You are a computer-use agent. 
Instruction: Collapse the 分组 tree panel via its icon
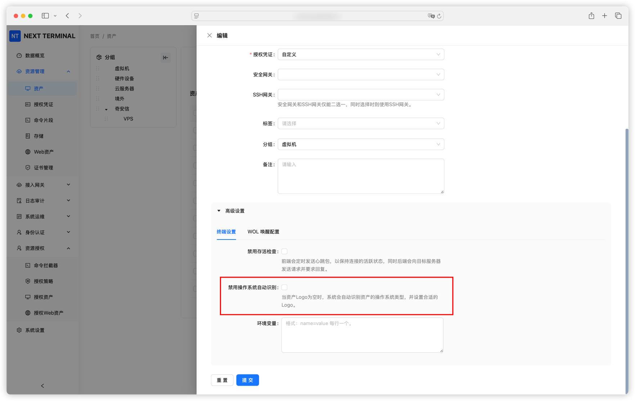(166, 57)
